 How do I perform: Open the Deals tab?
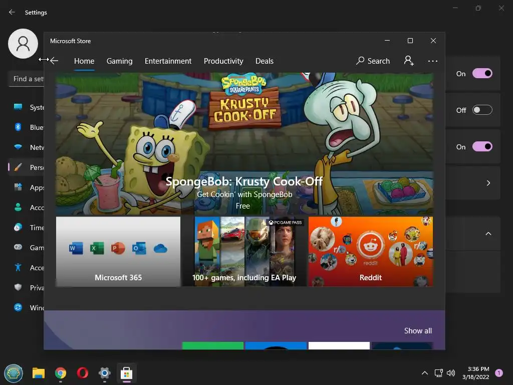coord(265,61)
